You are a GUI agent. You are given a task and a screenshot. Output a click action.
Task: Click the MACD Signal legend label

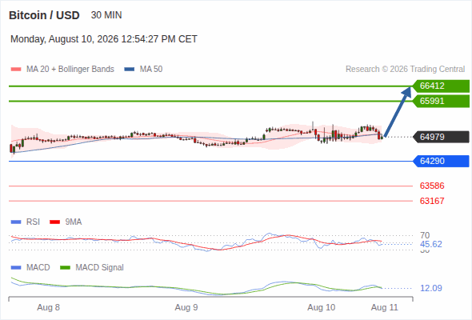(100, 268)
